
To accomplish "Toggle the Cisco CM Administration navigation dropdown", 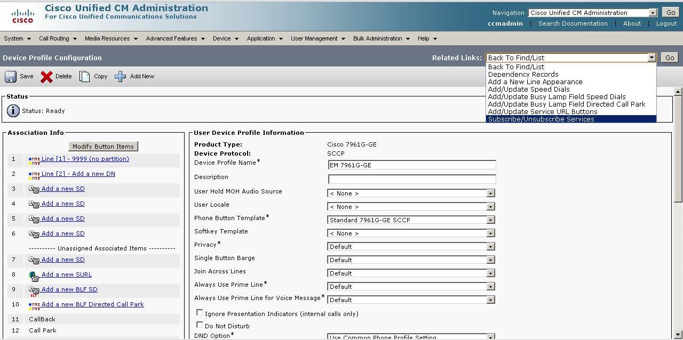I will 653,12.
